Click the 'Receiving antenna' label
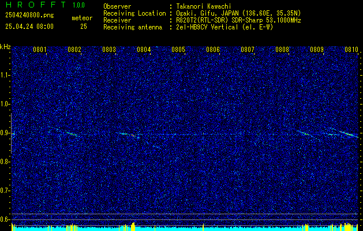This screenshot has width=363, height=231. (133, 27)
